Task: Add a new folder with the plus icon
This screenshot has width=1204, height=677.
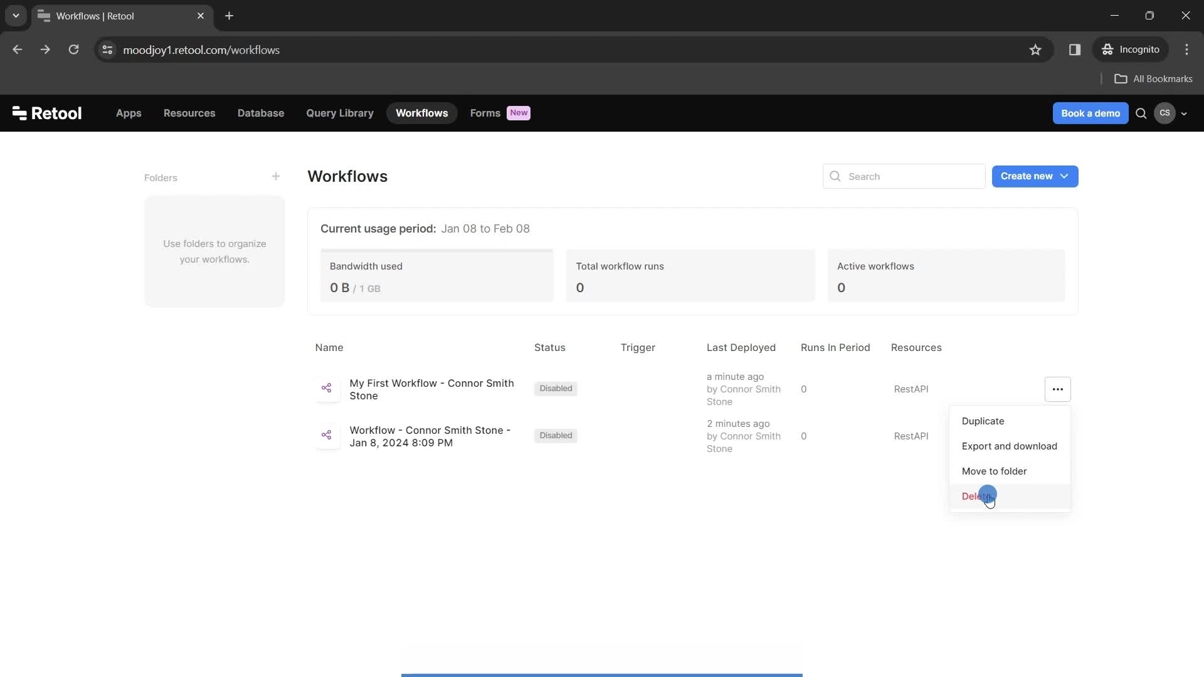Action: tap(276, 177)
